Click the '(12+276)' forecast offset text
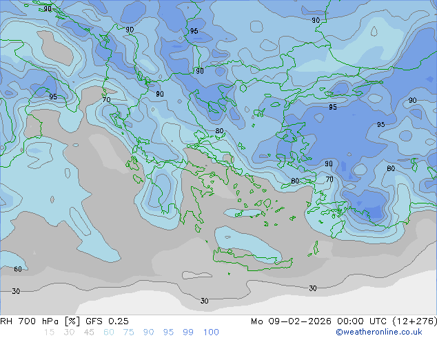 (x=415, y=321)
